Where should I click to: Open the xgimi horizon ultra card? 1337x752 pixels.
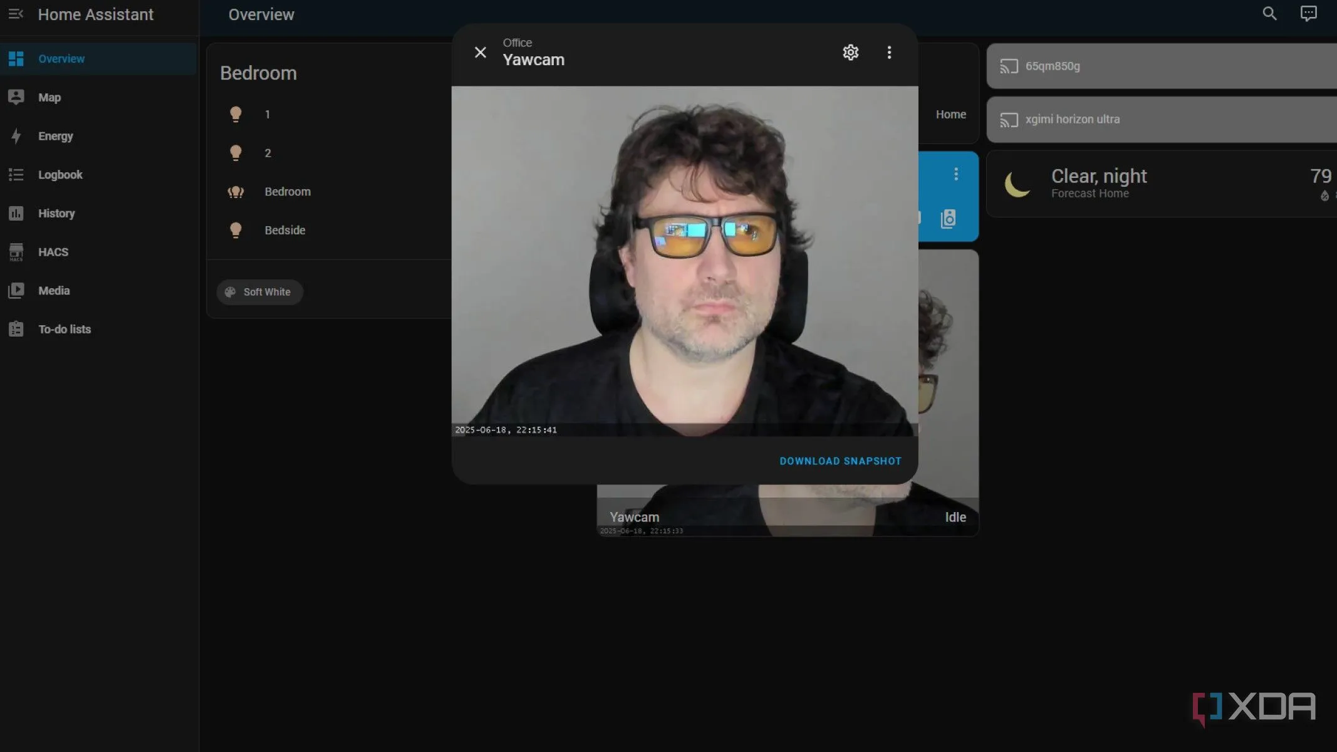(1162, 119)
